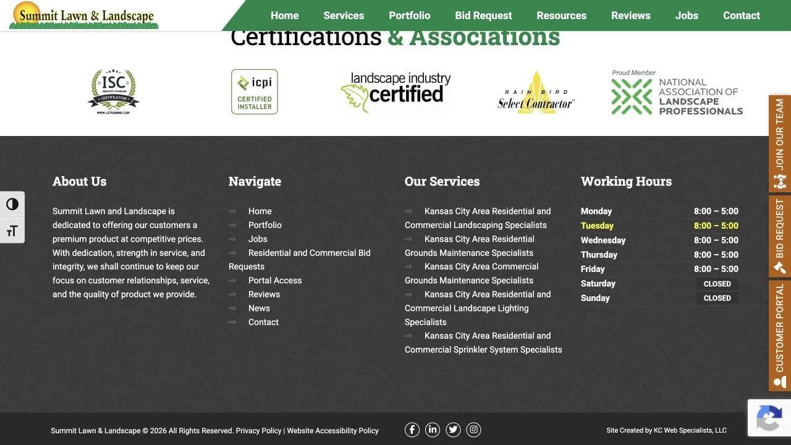Open the Reviews menu item
This screenshot has height=445, width=791.
click(631, 15)
